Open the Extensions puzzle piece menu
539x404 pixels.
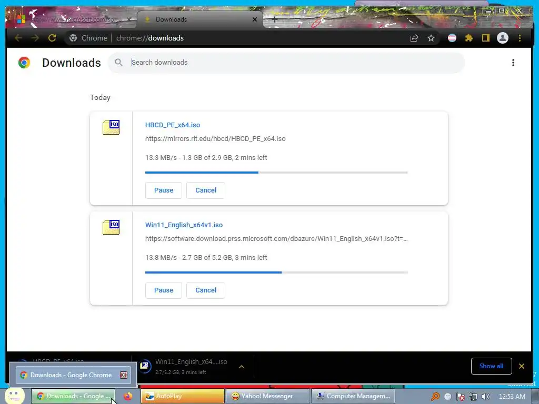469,38
